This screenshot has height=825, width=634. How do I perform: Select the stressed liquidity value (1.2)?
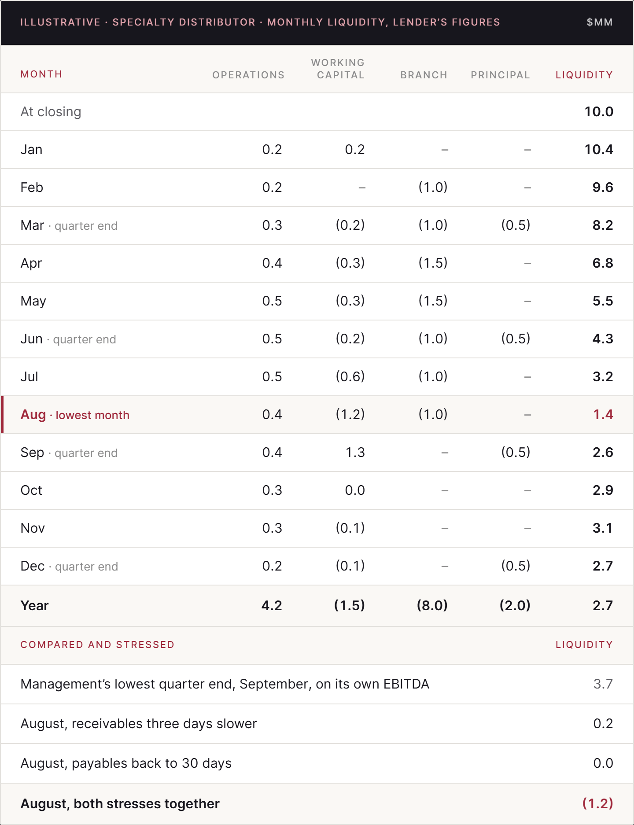tap(597, 803)
